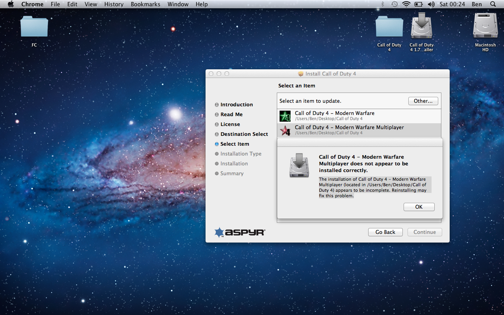504x315 pixels.
Task: Click the installer window title package icon
Action: pyautogui.click(x=301, y=74)
